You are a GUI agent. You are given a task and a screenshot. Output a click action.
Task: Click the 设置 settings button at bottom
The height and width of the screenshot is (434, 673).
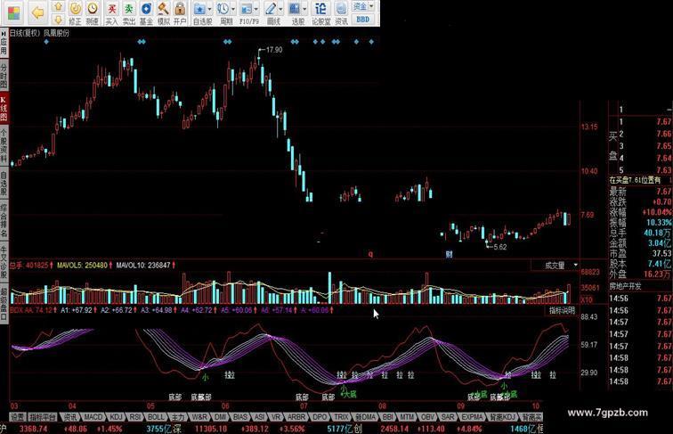point(18,417)
